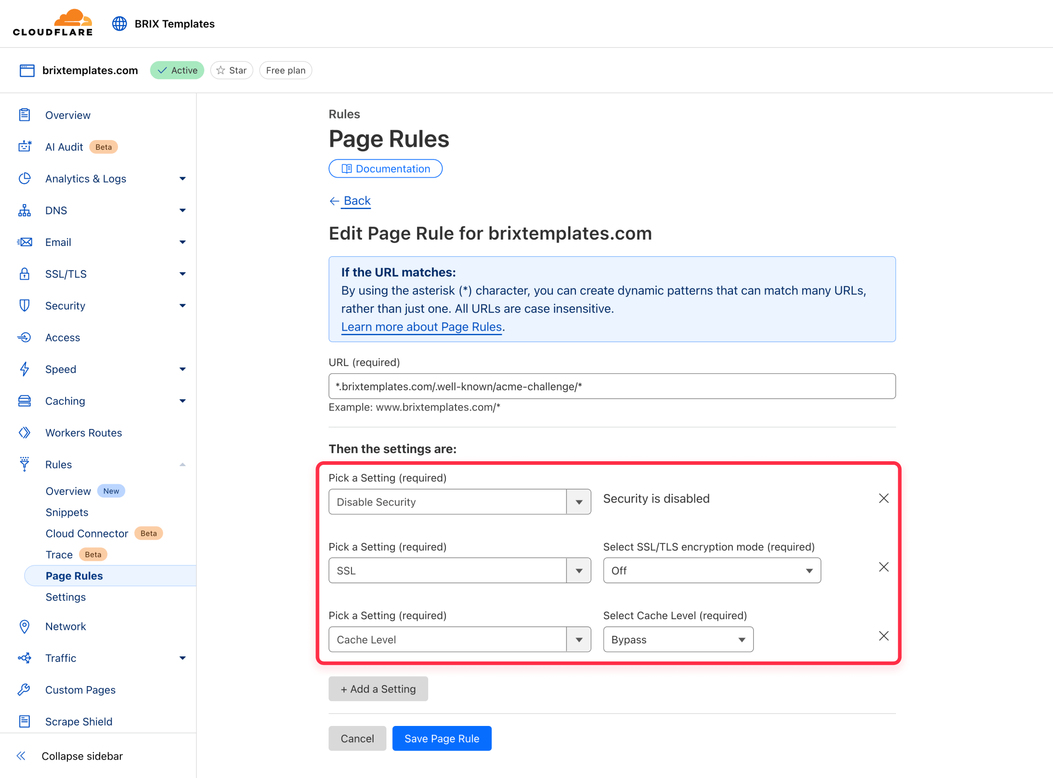Click the Access arrow-circle icon
The image size is (1053, 778).
pos(25,337)
